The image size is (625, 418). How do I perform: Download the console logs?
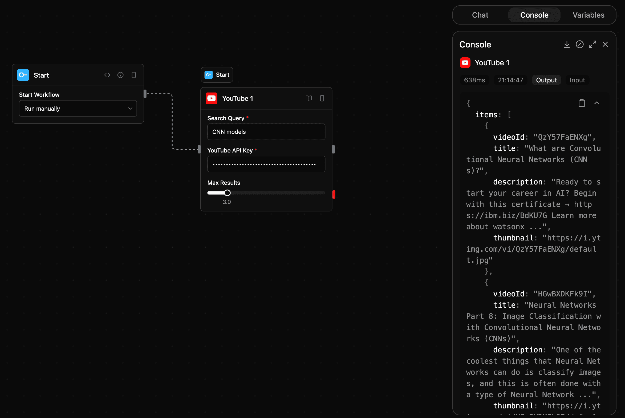[567, 44]
